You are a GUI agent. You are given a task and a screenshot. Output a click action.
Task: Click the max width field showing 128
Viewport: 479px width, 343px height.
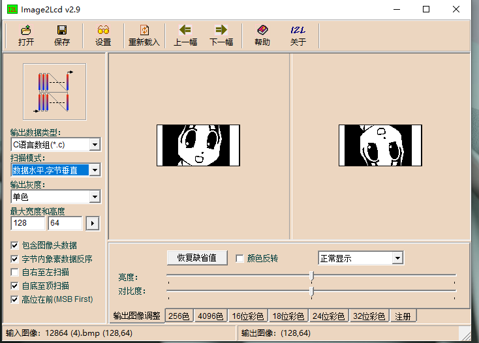coord(28,223)
